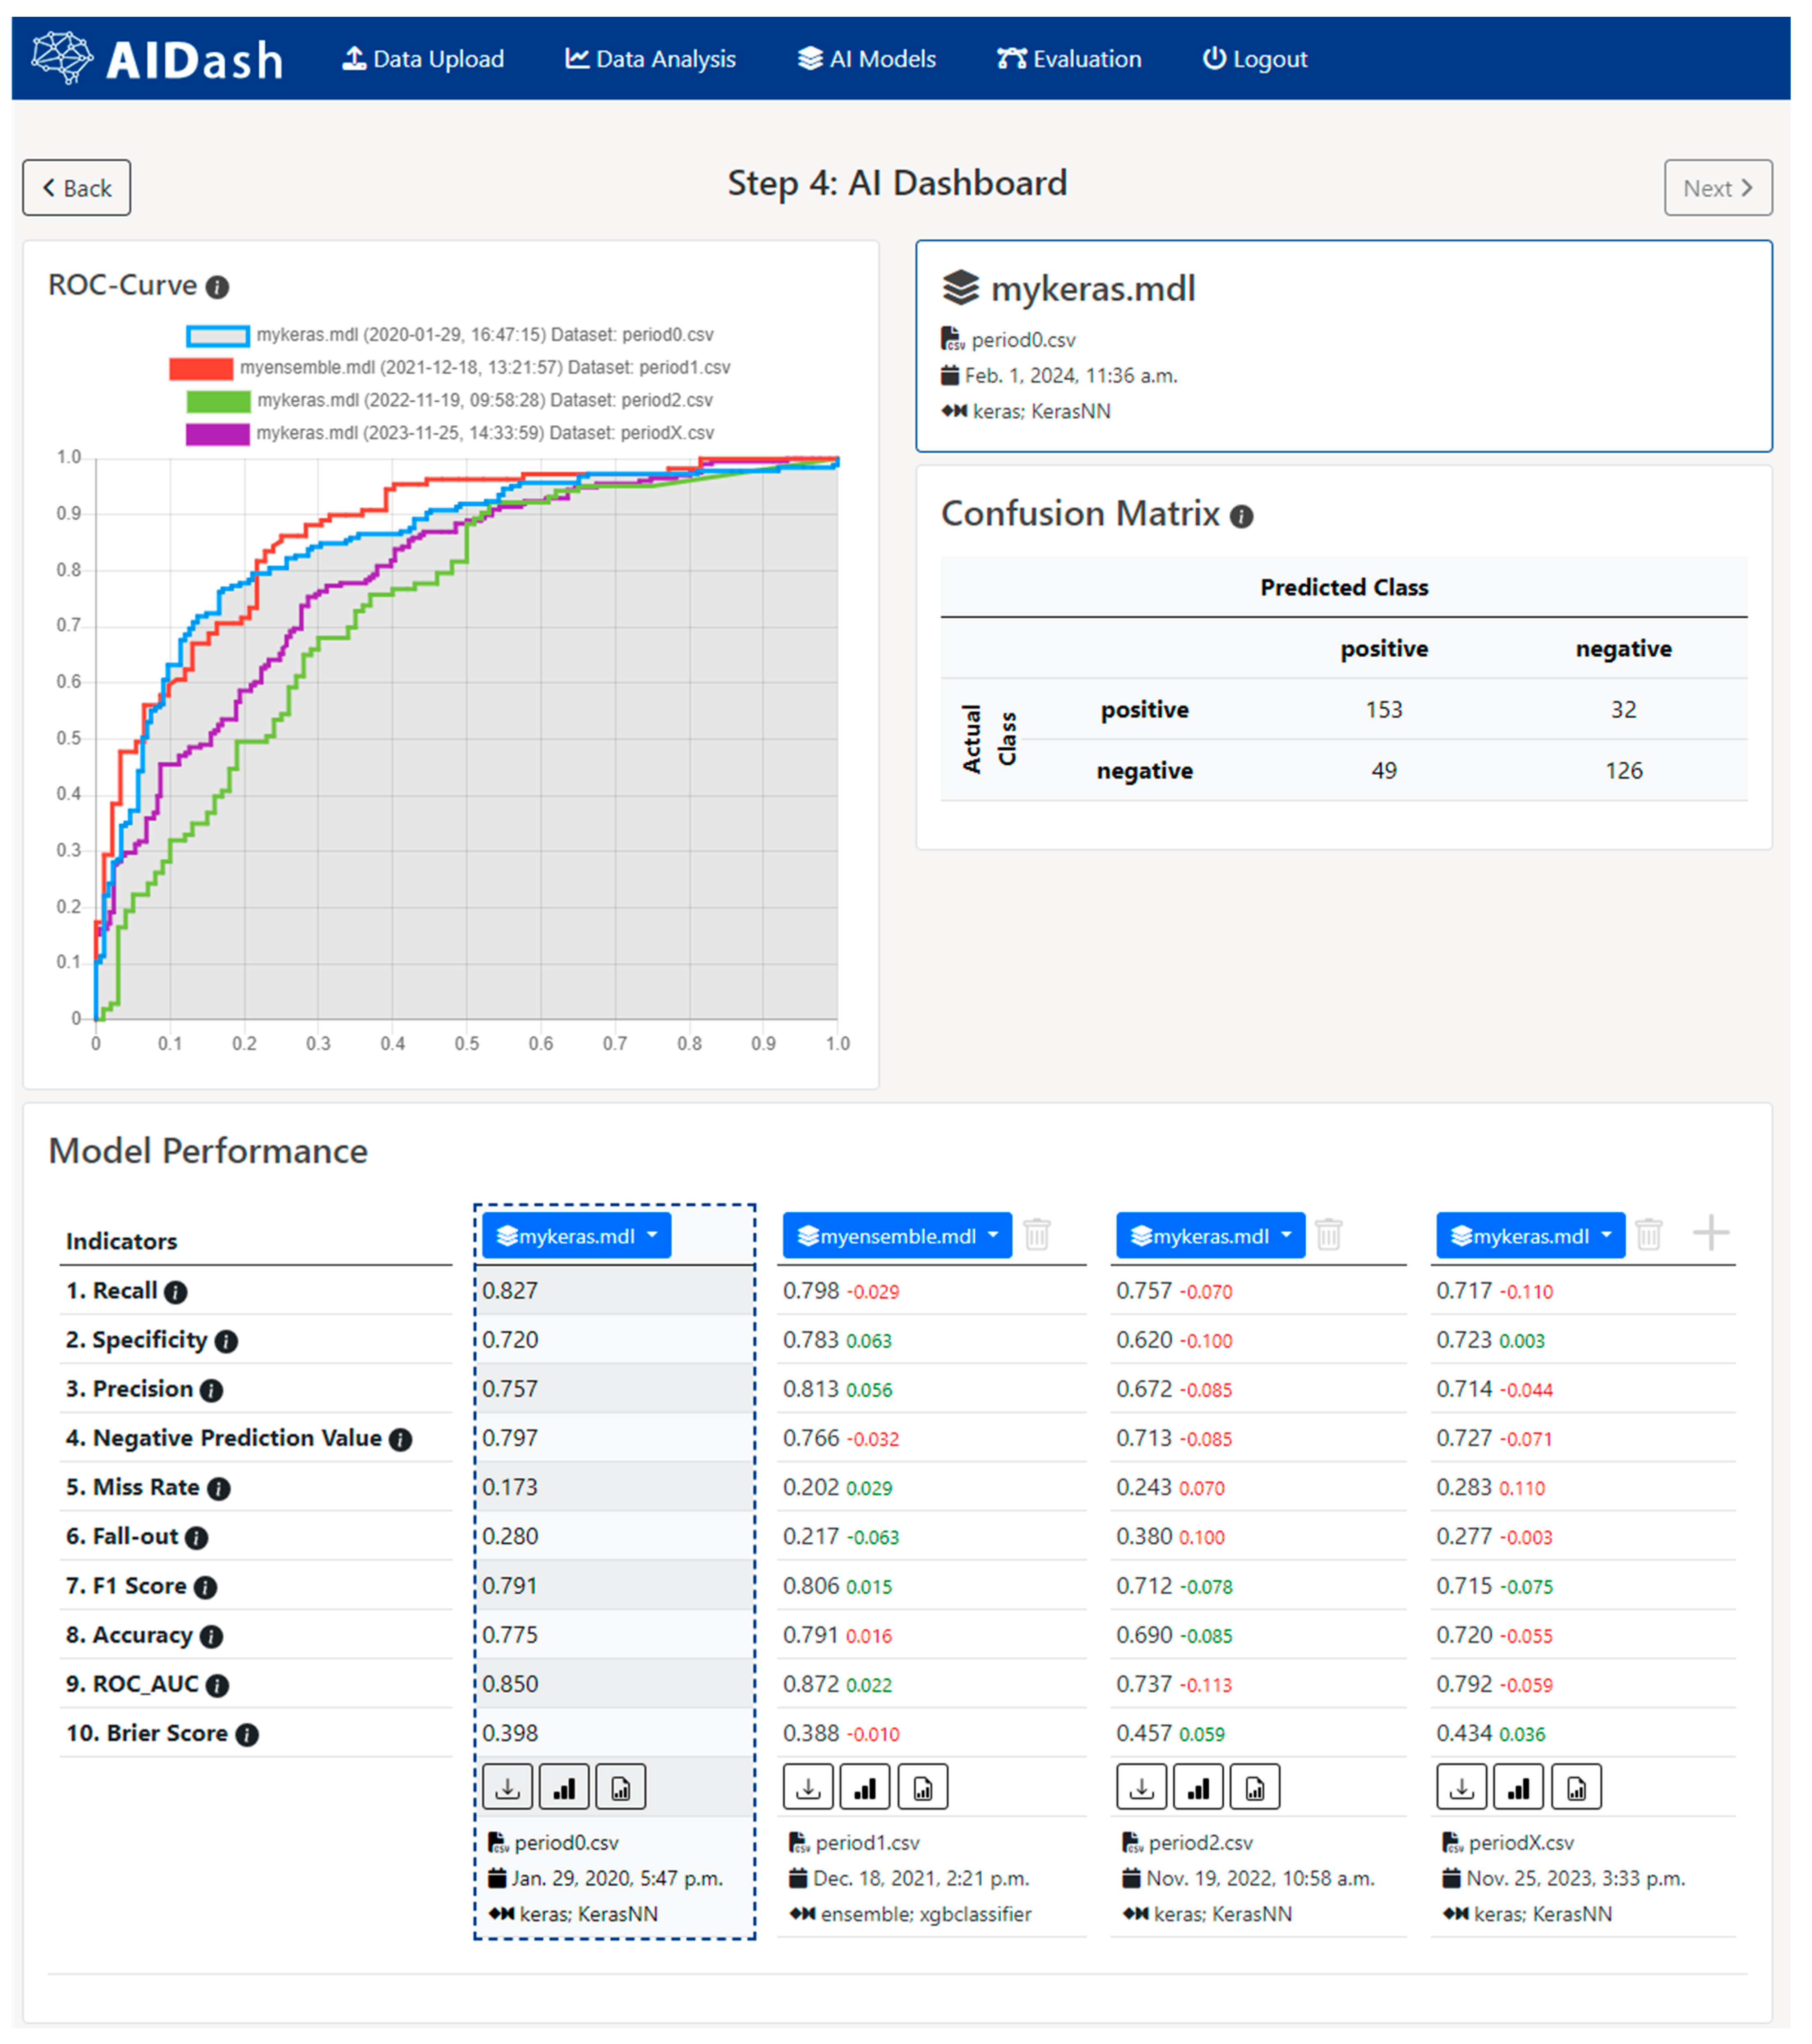
Task: Open the report file for periodX.csv model
Action: coord(1576,1787)
